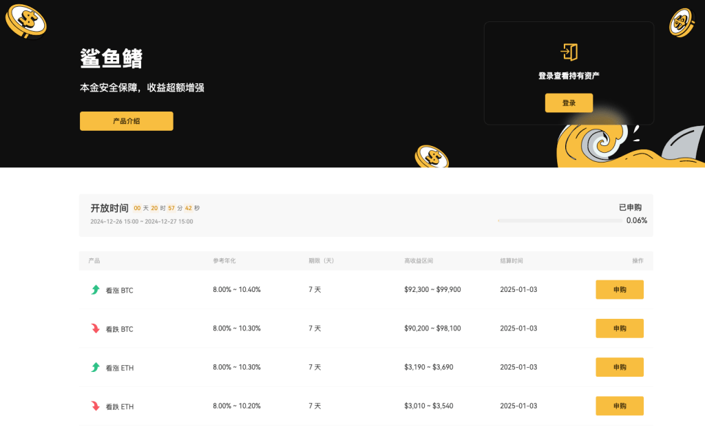
Task: Click 申购 for the 看跌 ETH product
Action: point(619,406)
